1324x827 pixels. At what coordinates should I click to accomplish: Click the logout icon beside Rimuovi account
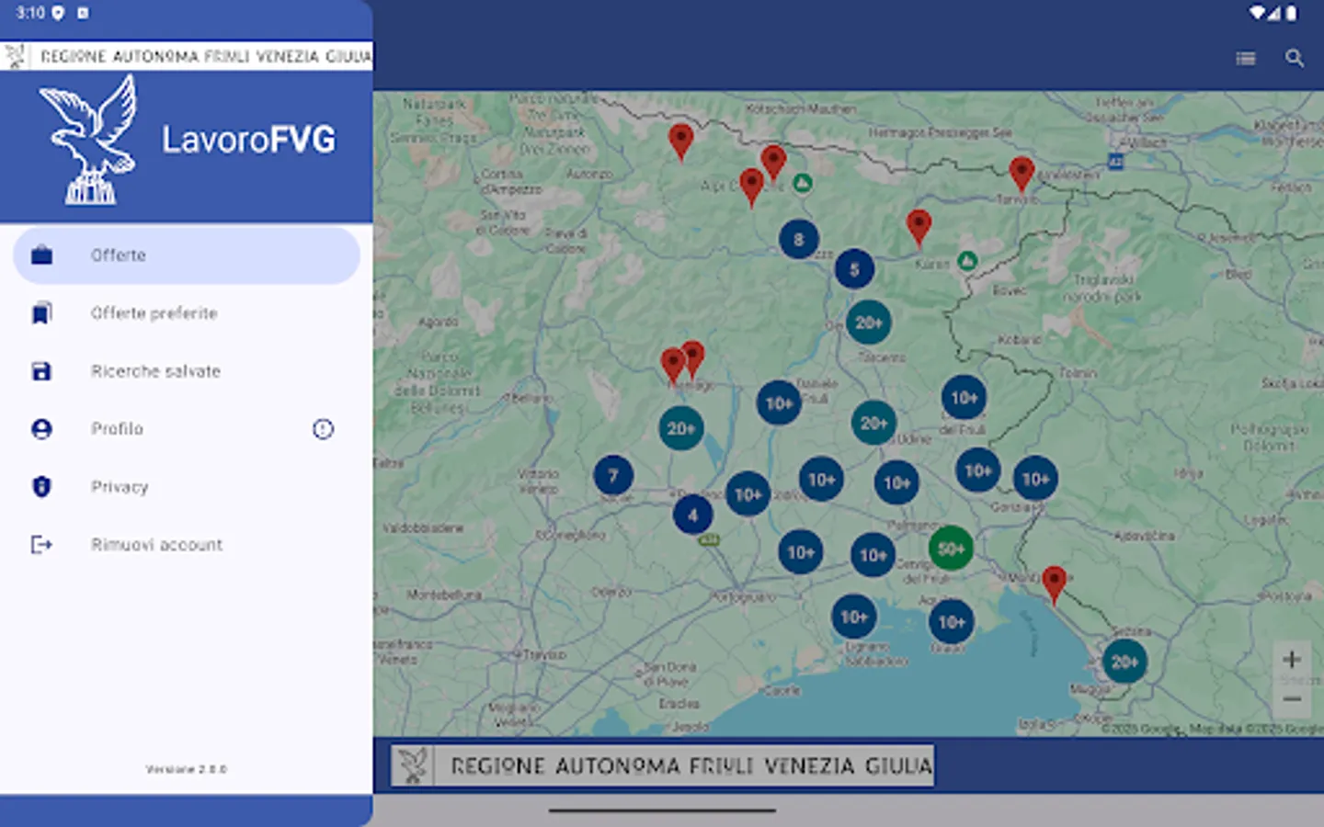41,545
